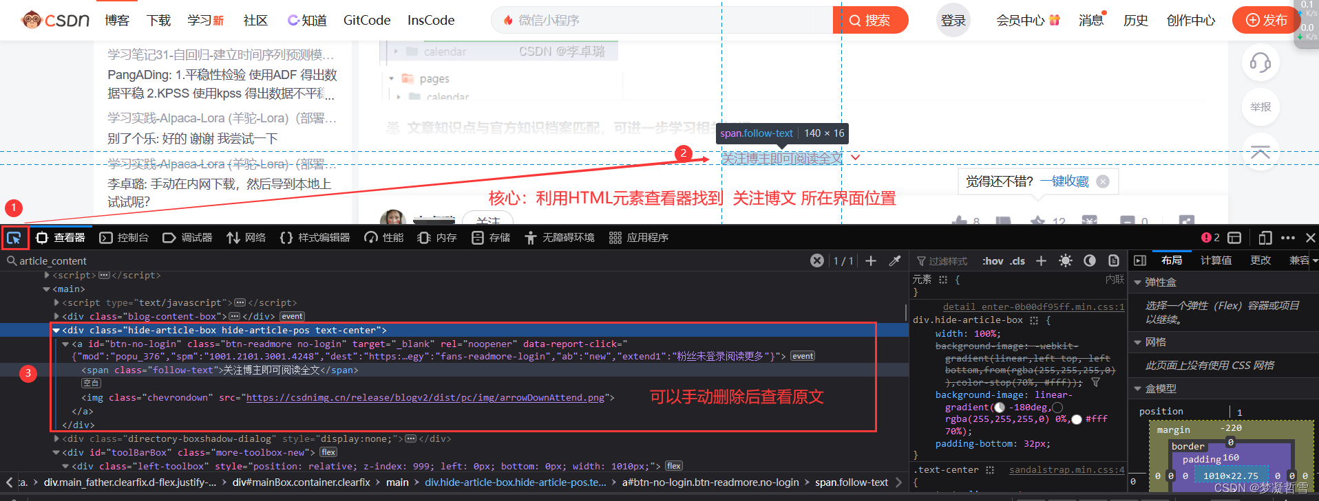Collapse the 弹性盒 section

(1138, 282)
